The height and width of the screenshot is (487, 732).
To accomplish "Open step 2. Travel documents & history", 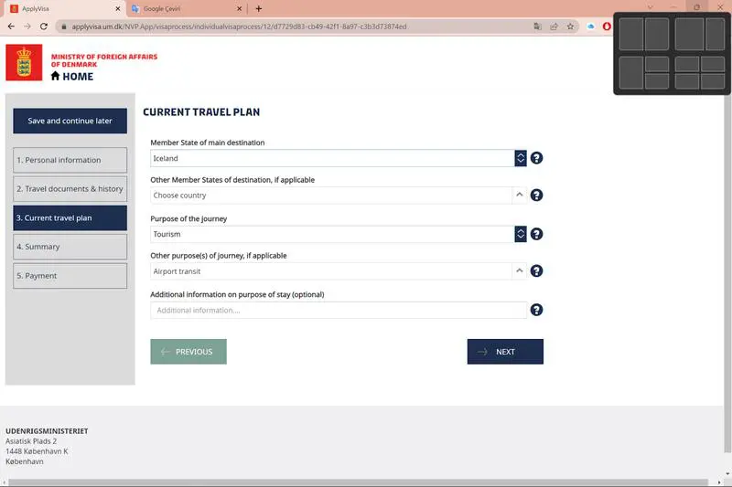I will (70, 189).
